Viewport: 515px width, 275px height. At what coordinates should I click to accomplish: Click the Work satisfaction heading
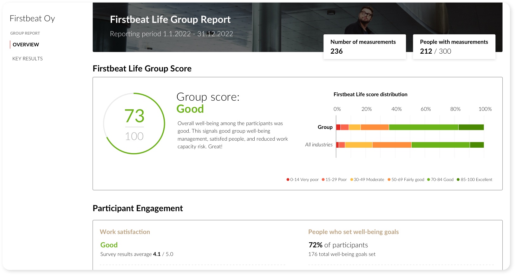coord(125,232)
